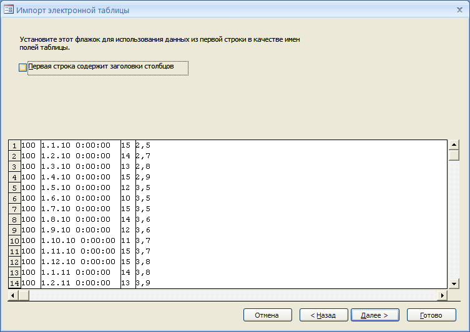This screenshot has height=332, width=470.
Task: Click the vertical scrollbar thumb
Action: pos(454,155)
